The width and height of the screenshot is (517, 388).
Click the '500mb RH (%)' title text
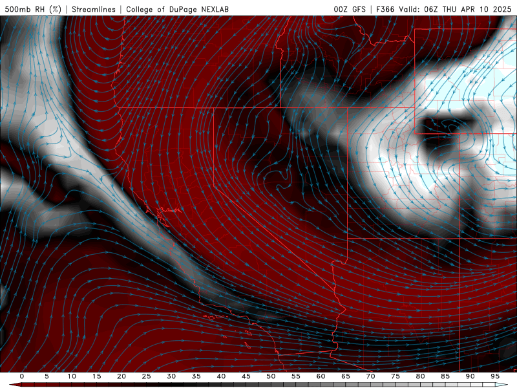pos(34,9)
